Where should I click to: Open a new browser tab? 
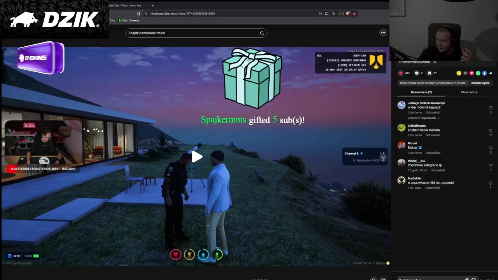(x=153, y=5)
